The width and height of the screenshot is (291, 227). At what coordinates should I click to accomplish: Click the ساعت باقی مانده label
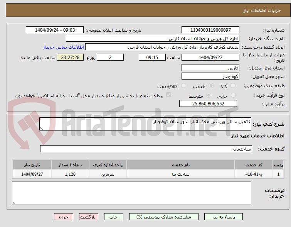coord(38,58)
